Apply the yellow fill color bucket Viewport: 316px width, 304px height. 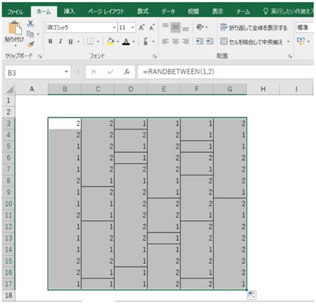click(x=111, y=41)
